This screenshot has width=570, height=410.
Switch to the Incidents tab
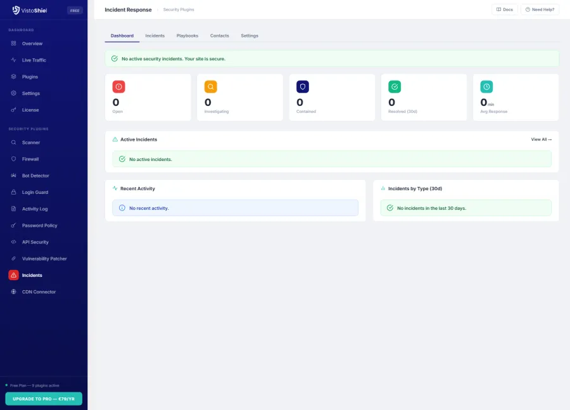155,35
